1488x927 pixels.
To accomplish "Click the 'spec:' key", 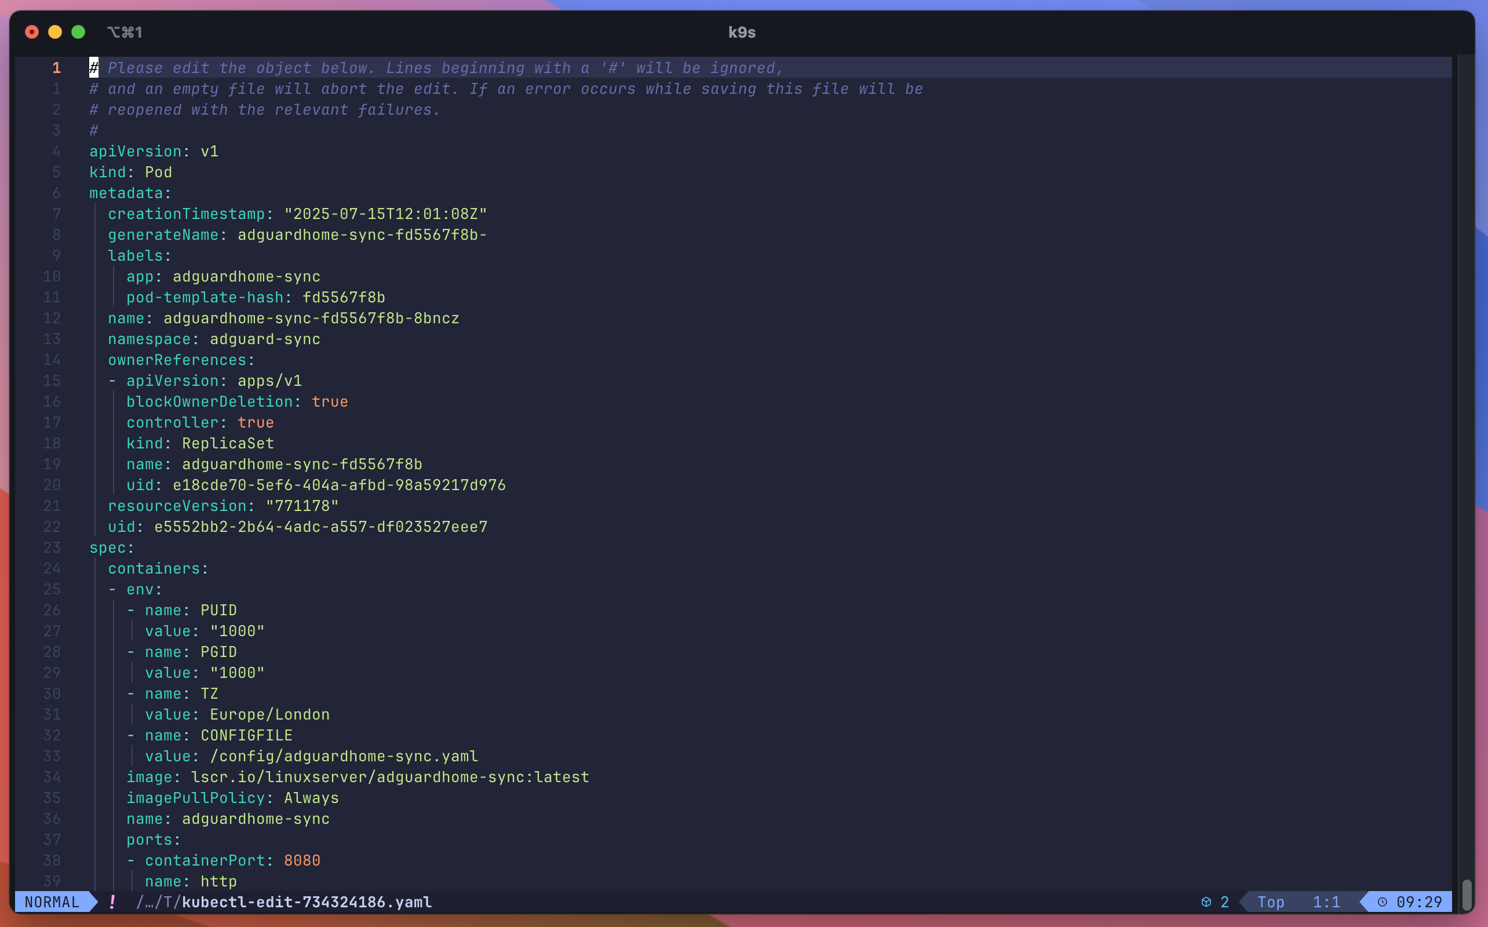I will click(112, 548).
